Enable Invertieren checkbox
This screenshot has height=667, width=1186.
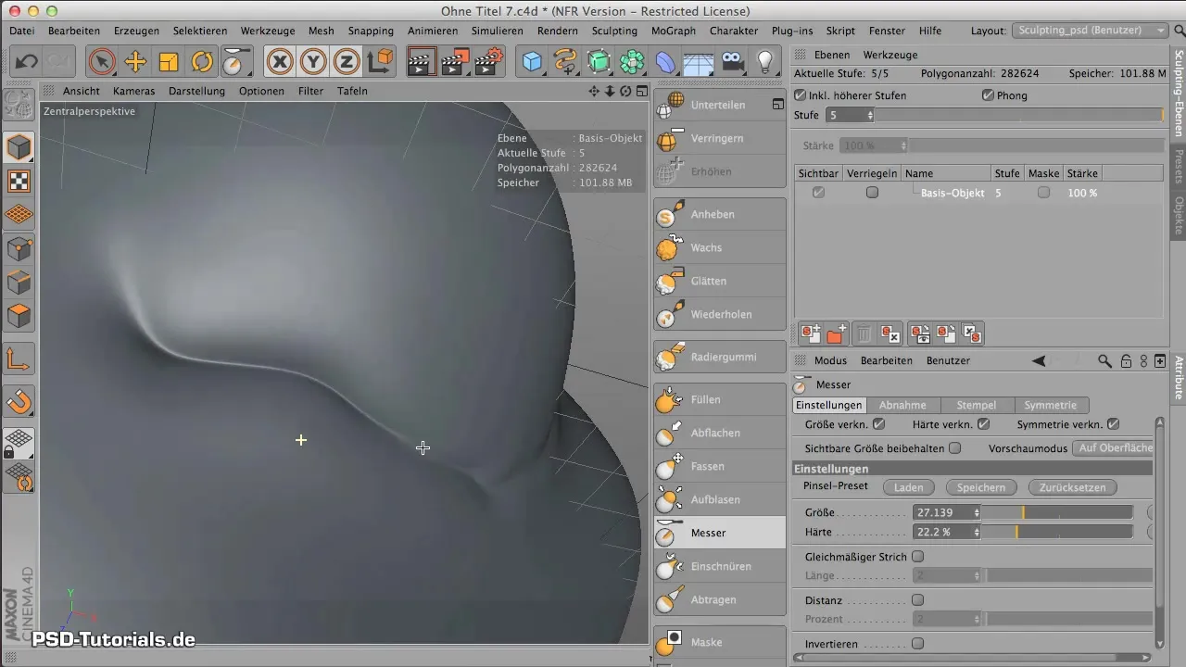tap(918, 643)
